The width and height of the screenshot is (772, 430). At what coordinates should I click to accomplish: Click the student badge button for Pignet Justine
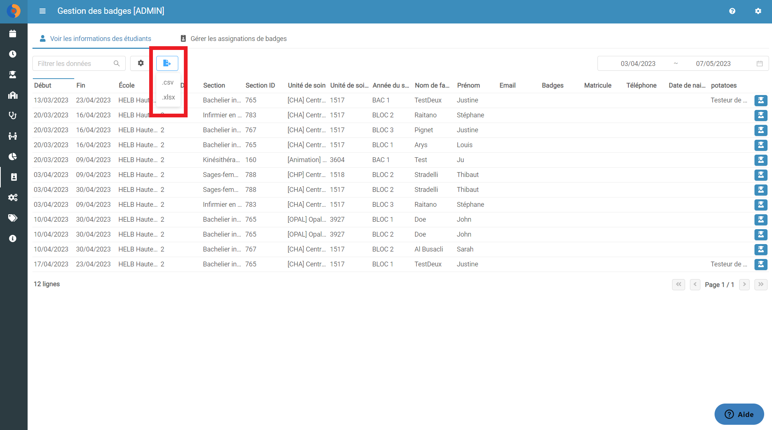pos(760,130)
